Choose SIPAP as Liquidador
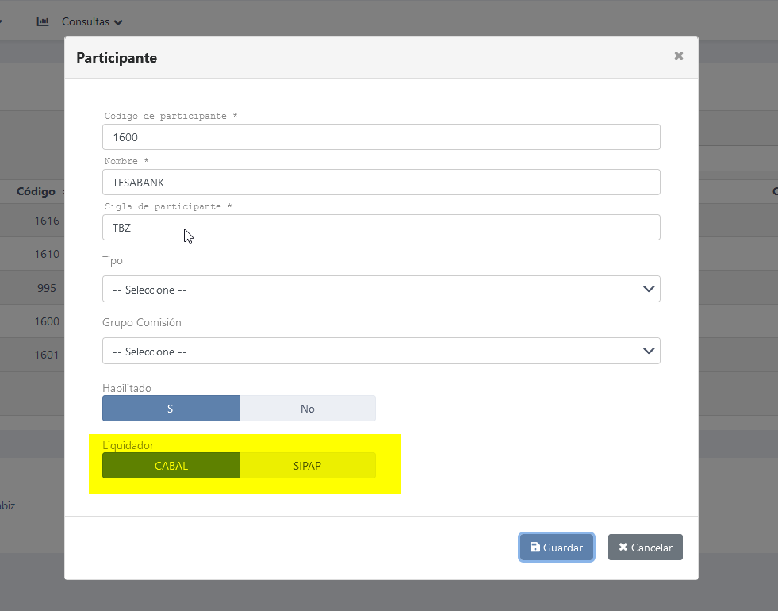 click(307, 466)
